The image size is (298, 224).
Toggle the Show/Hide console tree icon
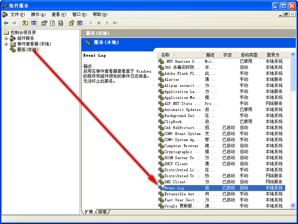33,23
